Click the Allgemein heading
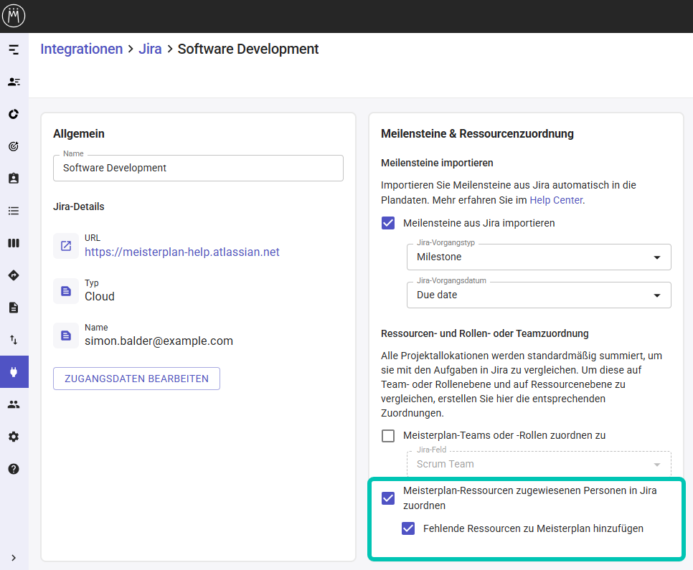Screen dimensions: 693x570 point(79,133)
